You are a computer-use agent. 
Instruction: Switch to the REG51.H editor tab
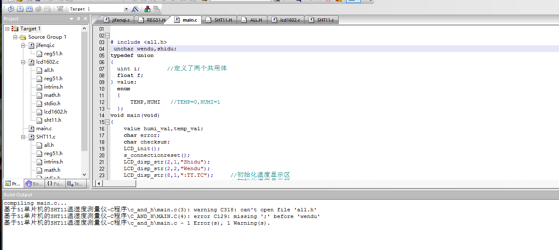click(x=152, y=20)
